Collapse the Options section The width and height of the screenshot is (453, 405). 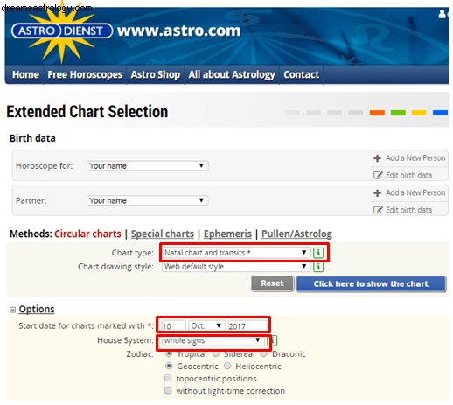(12, 310)
